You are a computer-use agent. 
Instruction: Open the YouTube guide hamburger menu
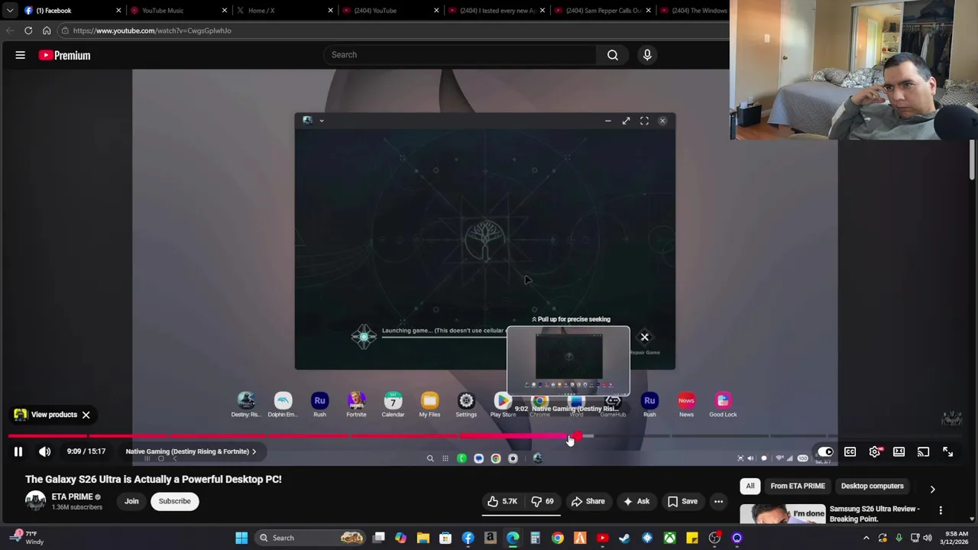tap(21, 55)
